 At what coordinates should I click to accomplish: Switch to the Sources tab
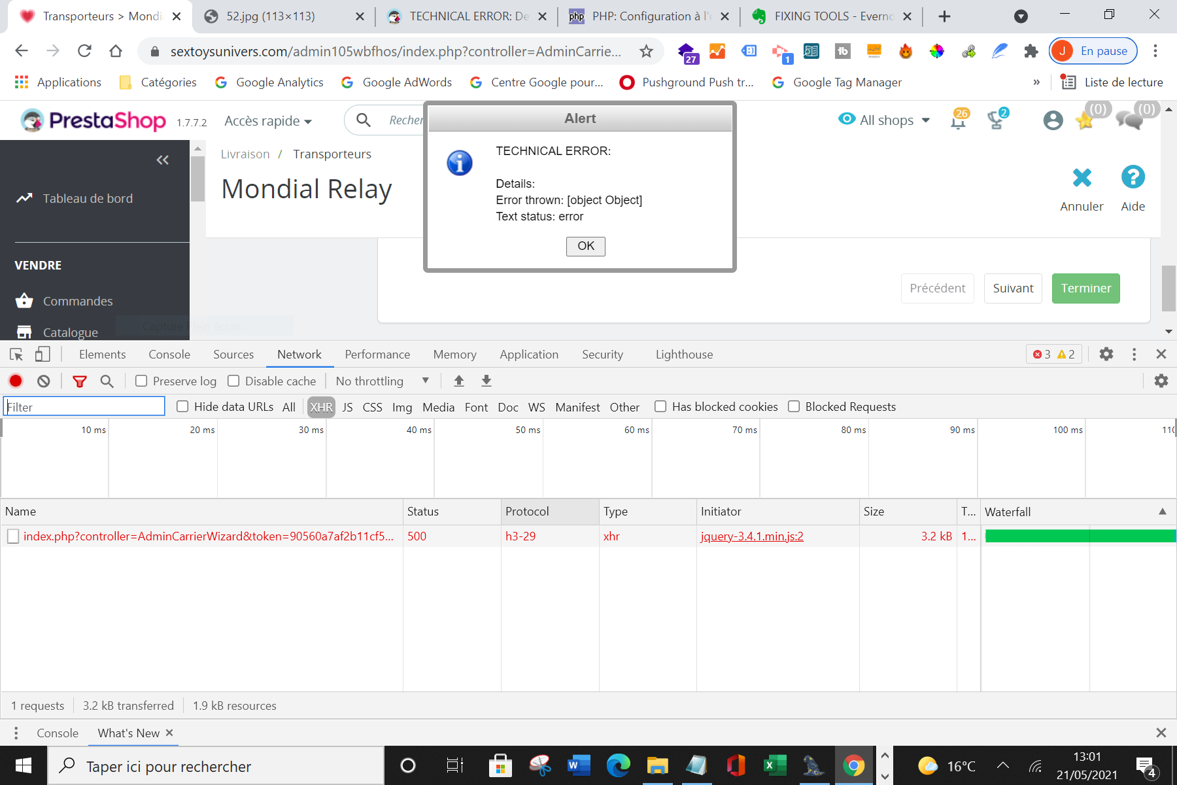(233, 354)
